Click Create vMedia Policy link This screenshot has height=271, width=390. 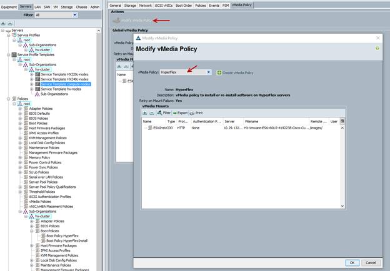(235, 73)
